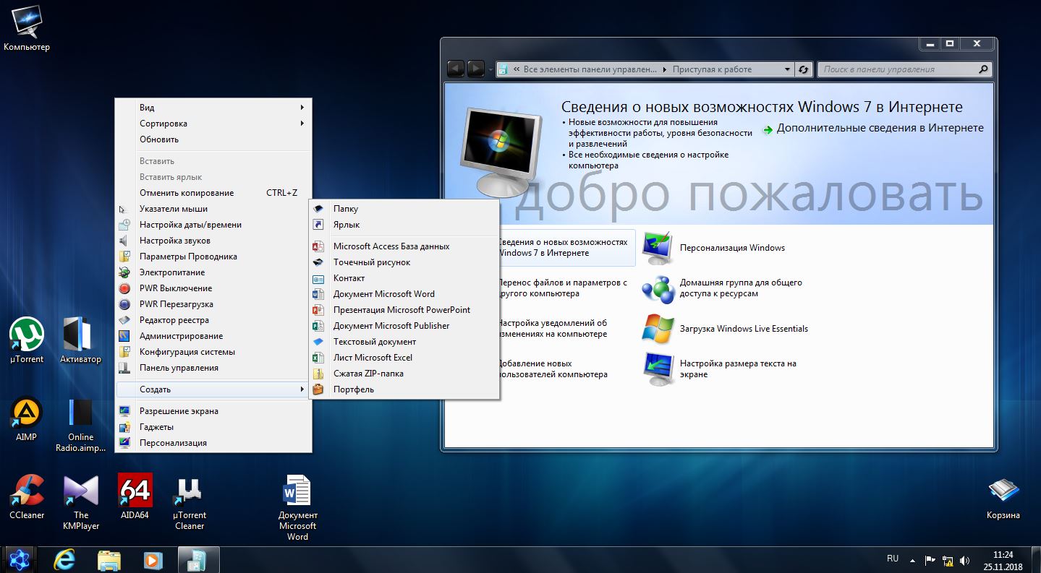Open the AIMP desktop shortcut
Image resolution: width=1041 pixels, height=573 pixels.
pos(27,419)
